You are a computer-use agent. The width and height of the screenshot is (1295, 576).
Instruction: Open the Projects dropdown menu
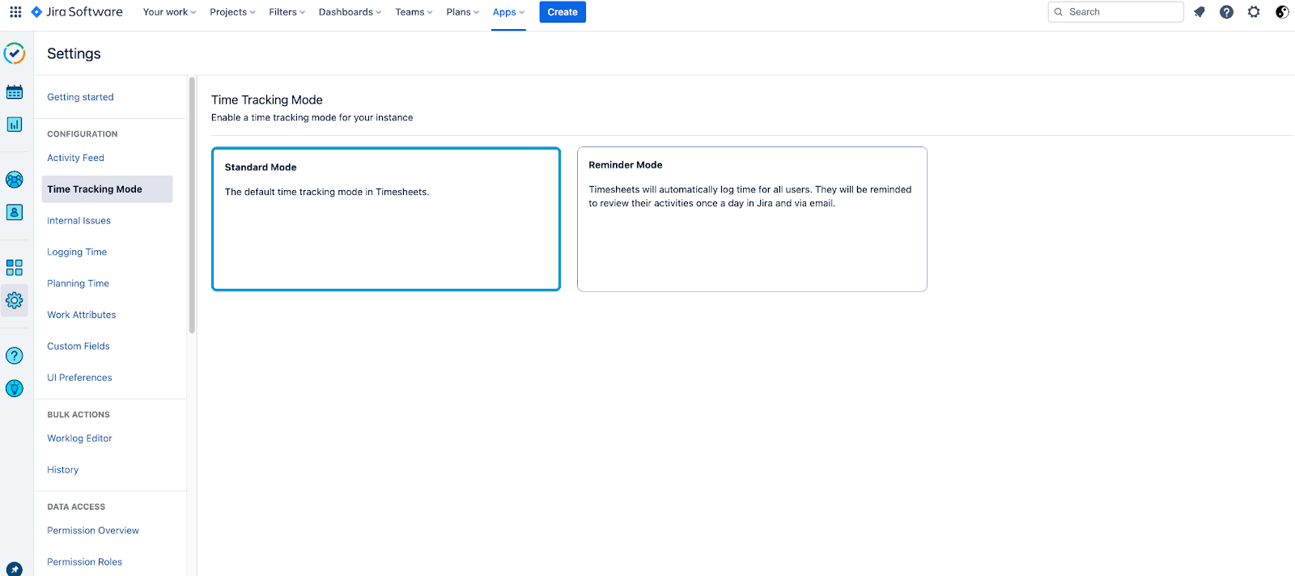tap(232, 12)
